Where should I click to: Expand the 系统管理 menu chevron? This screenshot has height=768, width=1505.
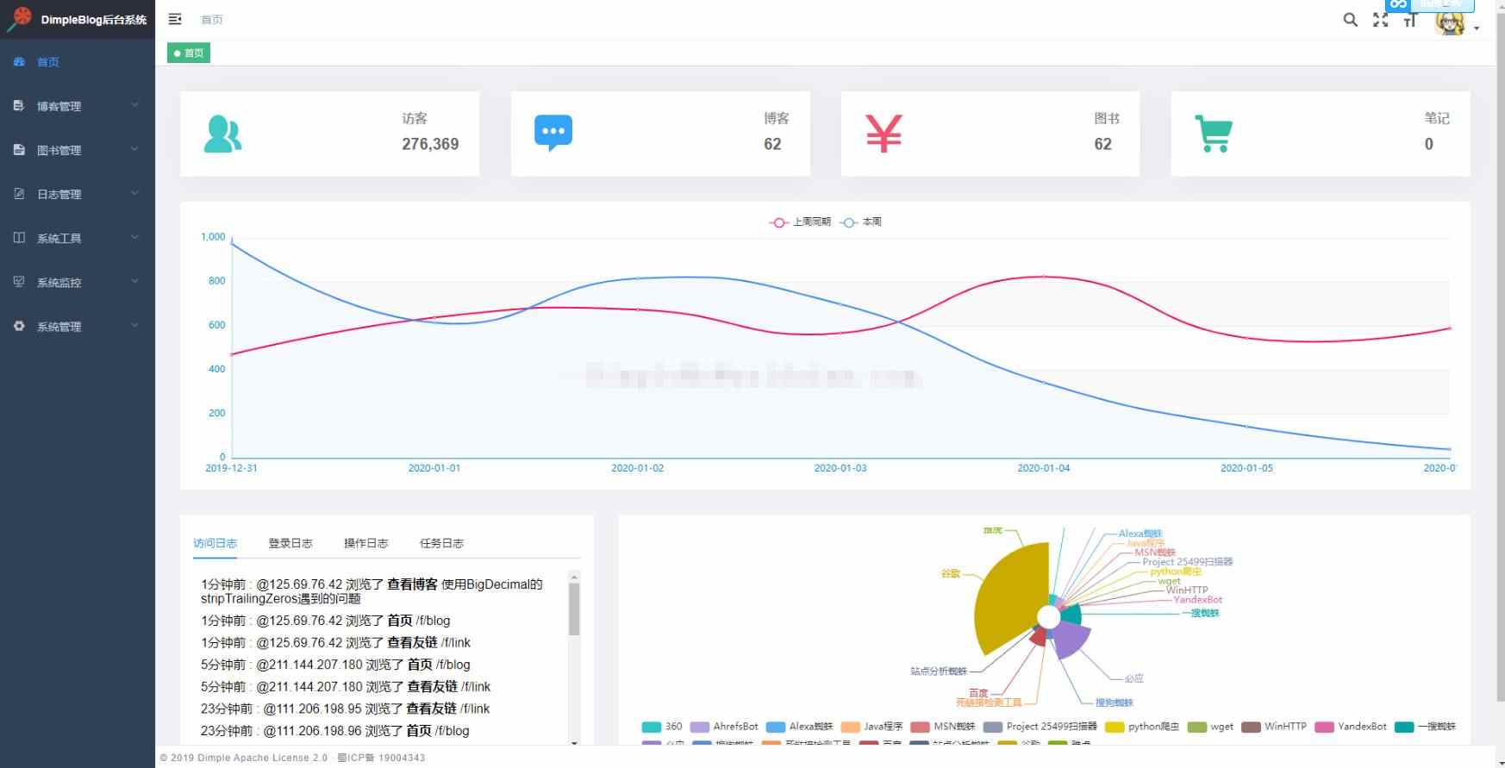[x=134, y=326]
